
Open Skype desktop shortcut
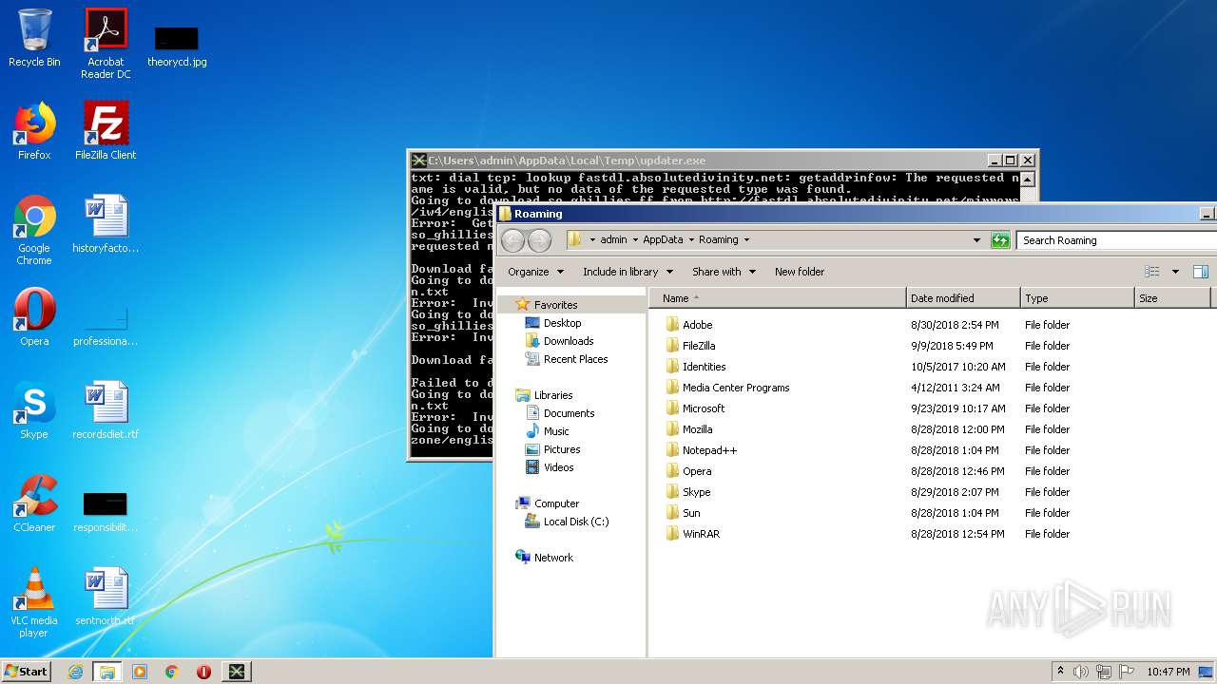pyautogui.click(x=34, y=410)
